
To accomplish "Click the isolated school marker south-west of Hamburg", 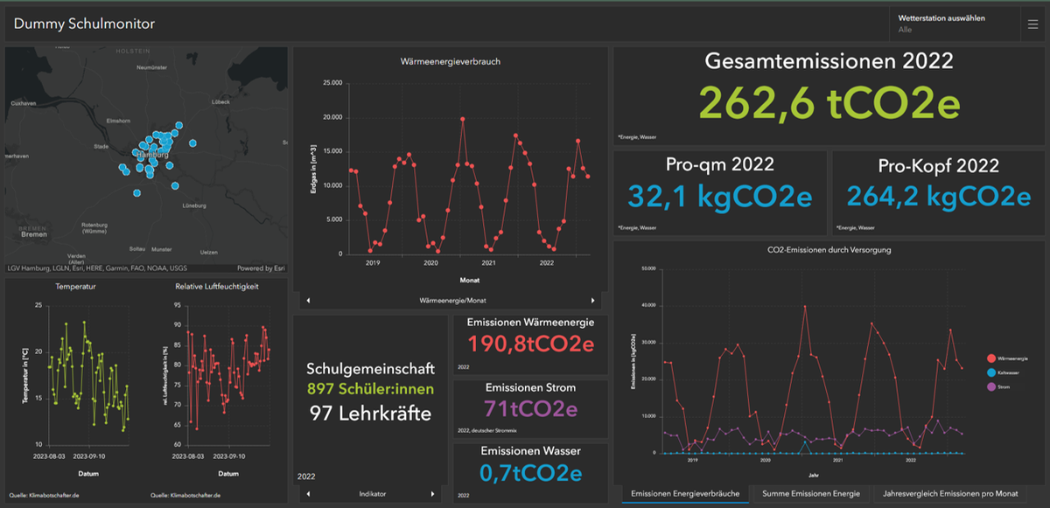I will coord(136,192).
